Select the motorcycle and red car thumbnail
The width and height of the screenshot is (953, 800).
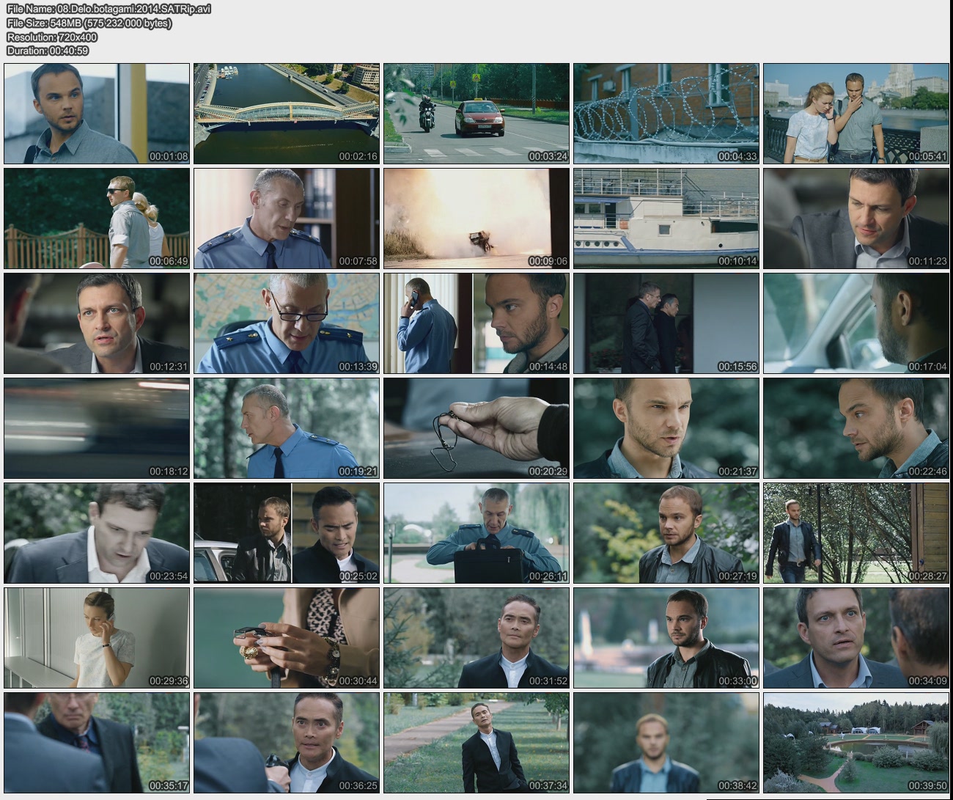click(476, 114)
